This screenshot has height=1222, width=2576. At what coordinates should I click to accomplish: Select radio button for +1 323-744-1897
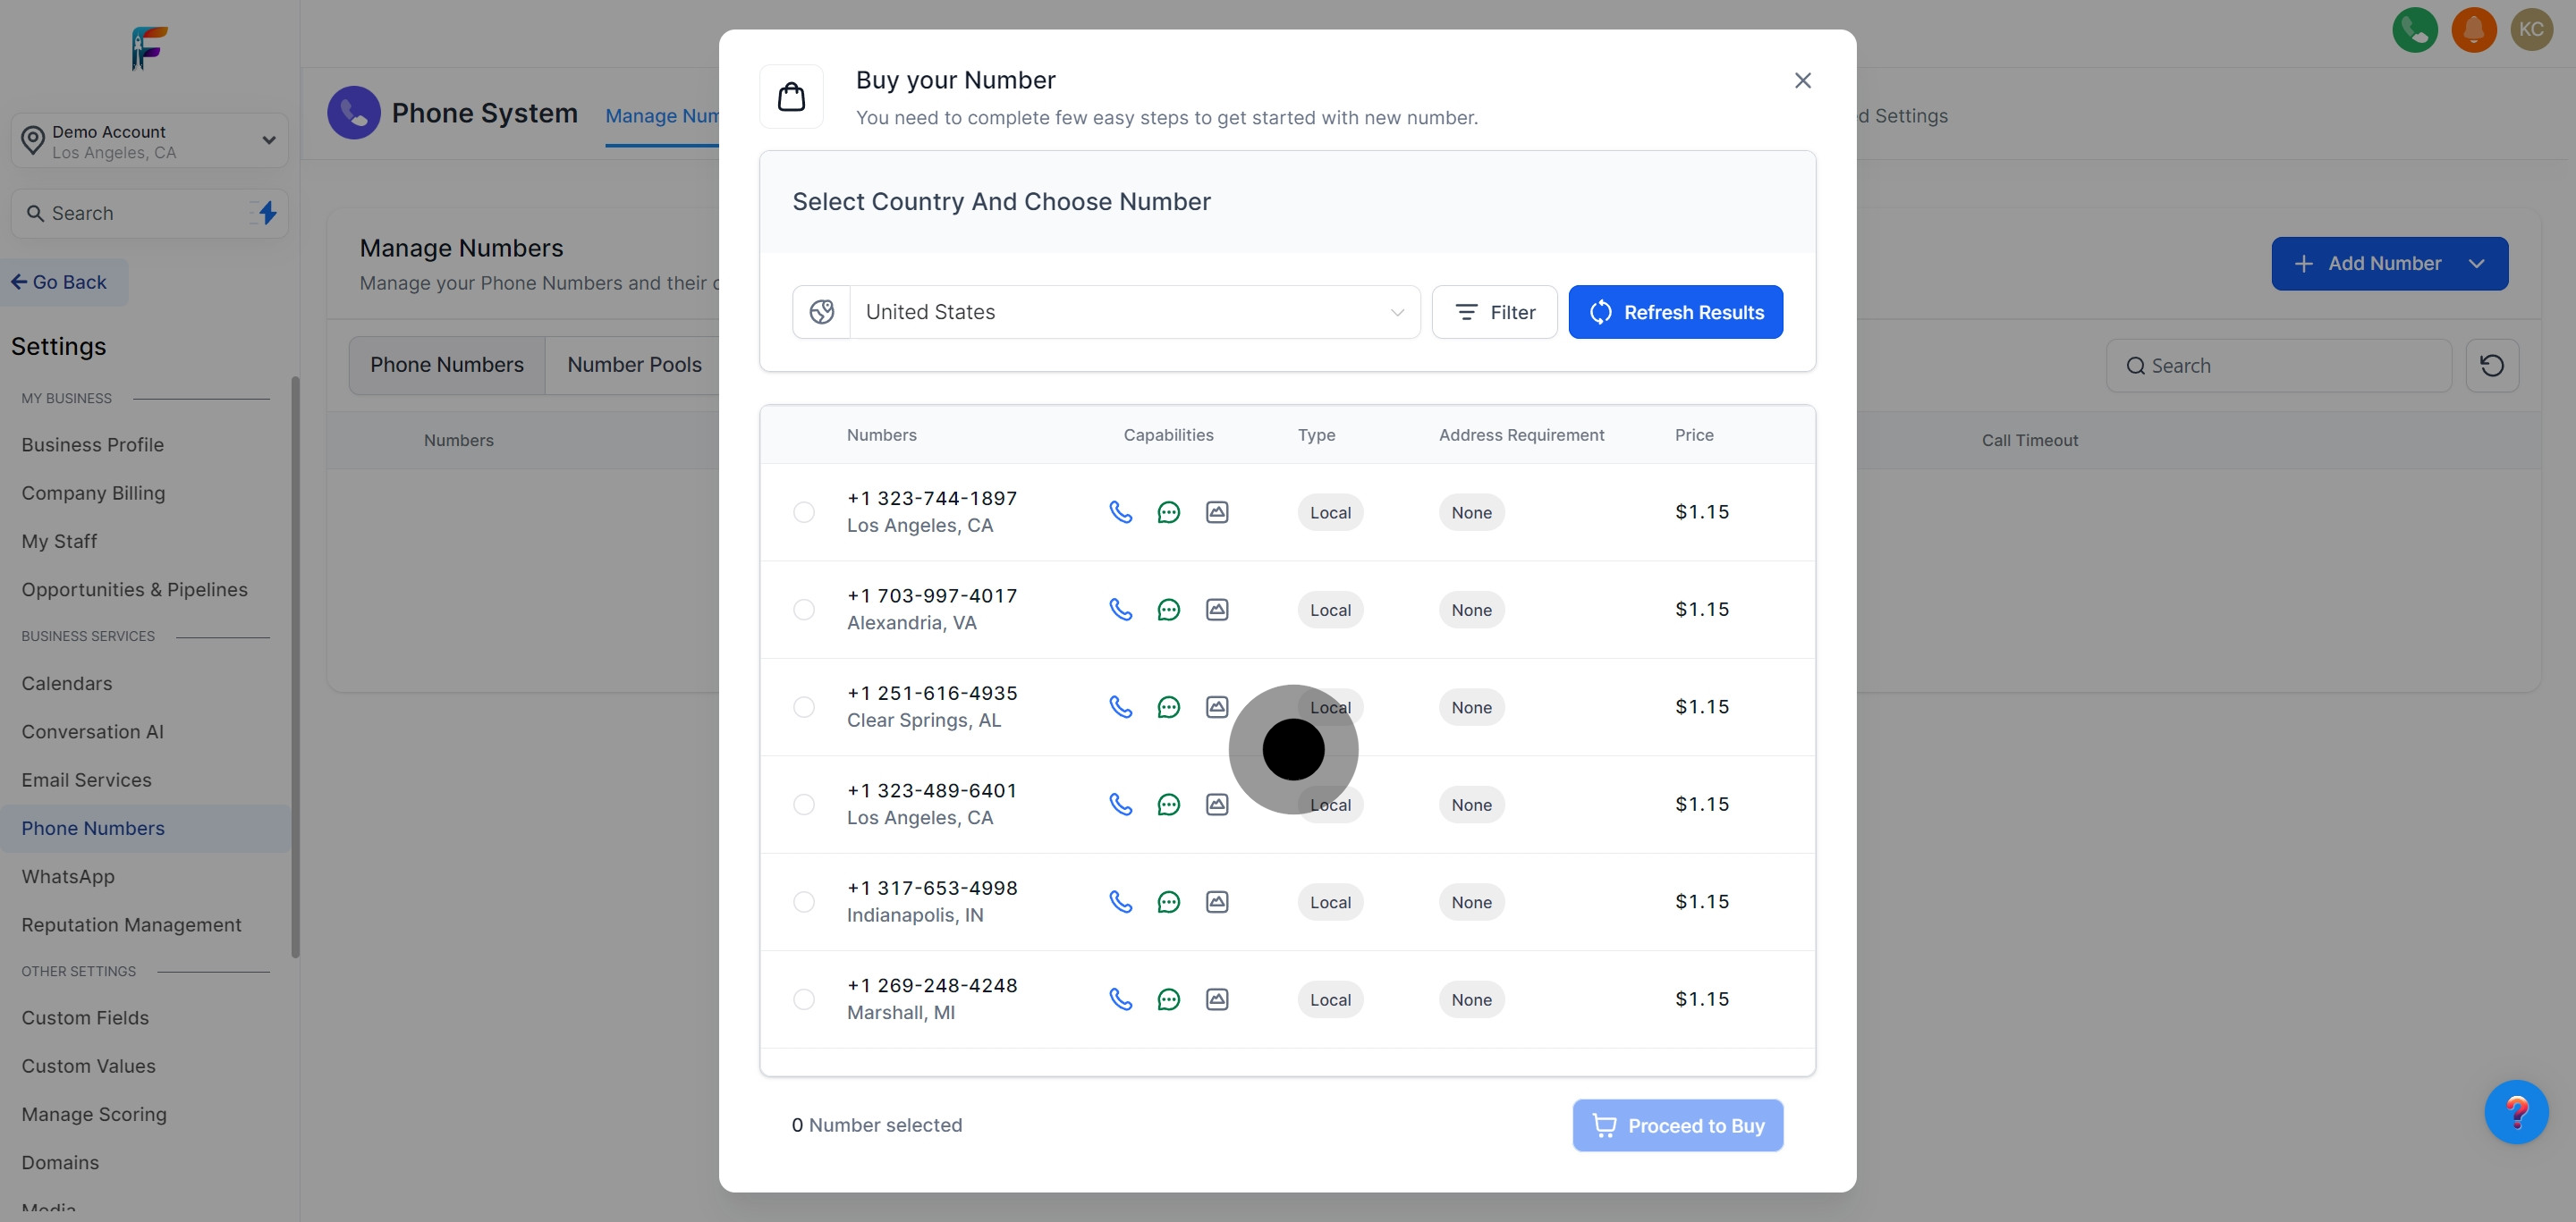pos(804,512)
